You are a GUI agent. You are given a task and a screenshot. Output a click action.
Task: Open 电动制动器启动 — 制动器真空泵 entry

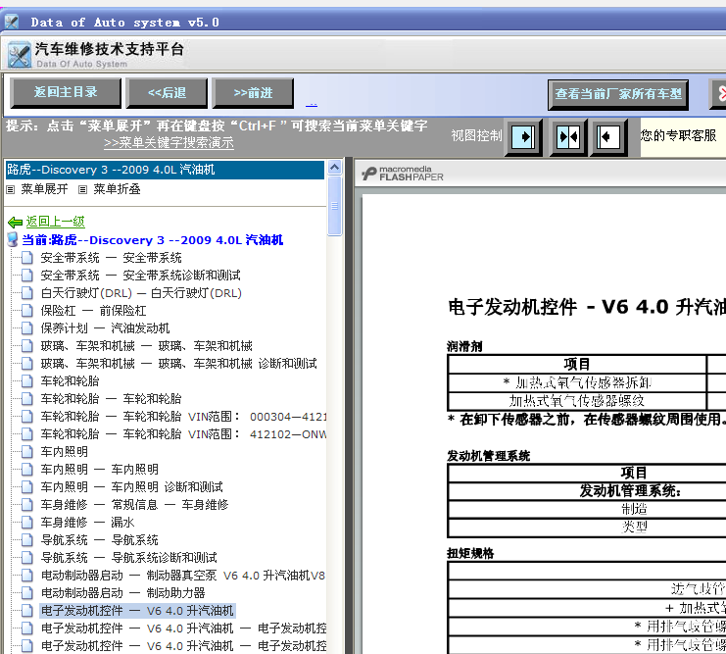pyautogui.click(x=183, y=576)
